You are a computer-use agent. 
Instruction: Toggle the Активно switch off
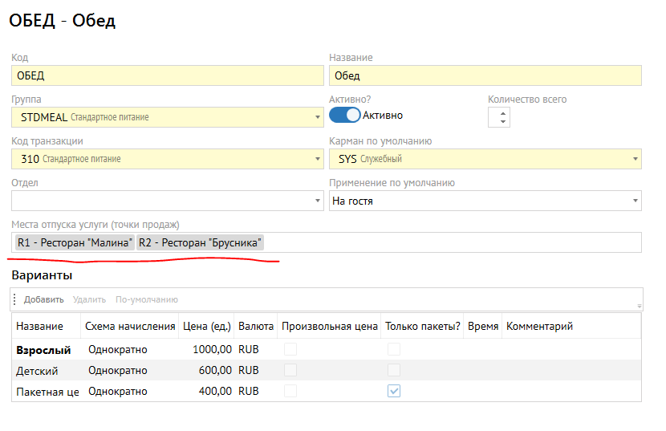point(344,116)
